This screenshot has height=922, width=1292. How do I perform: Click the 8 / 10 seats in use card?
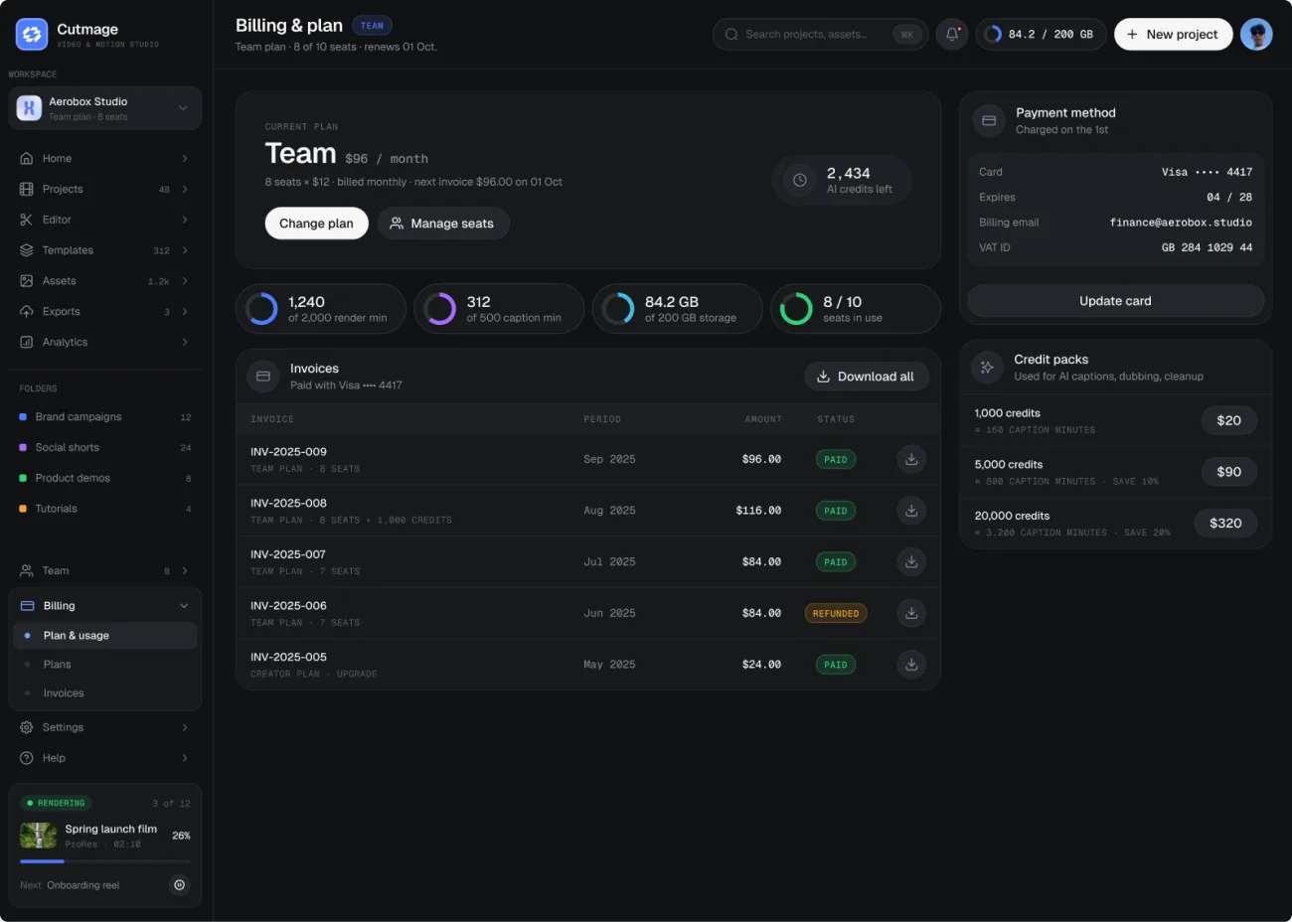pos(856,309)
